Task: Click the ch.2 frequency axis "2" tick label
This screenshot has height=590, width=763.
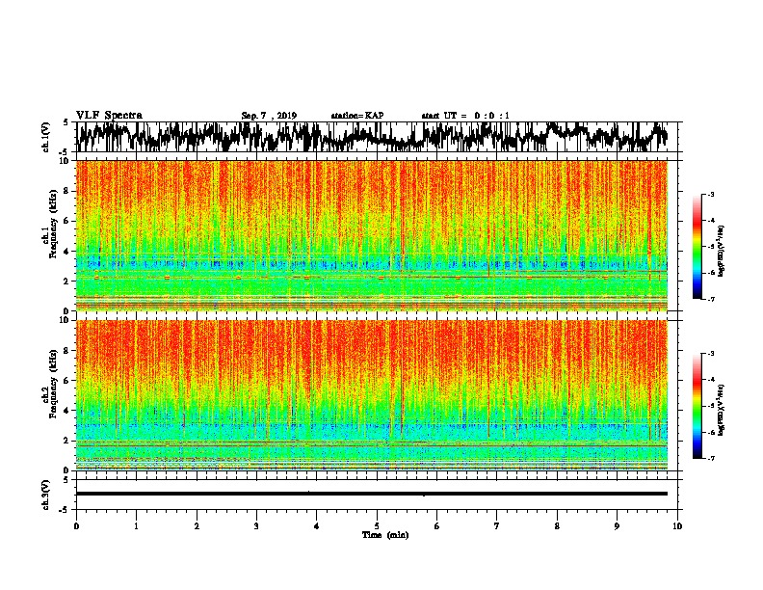Action: click(x=68, y=441)
